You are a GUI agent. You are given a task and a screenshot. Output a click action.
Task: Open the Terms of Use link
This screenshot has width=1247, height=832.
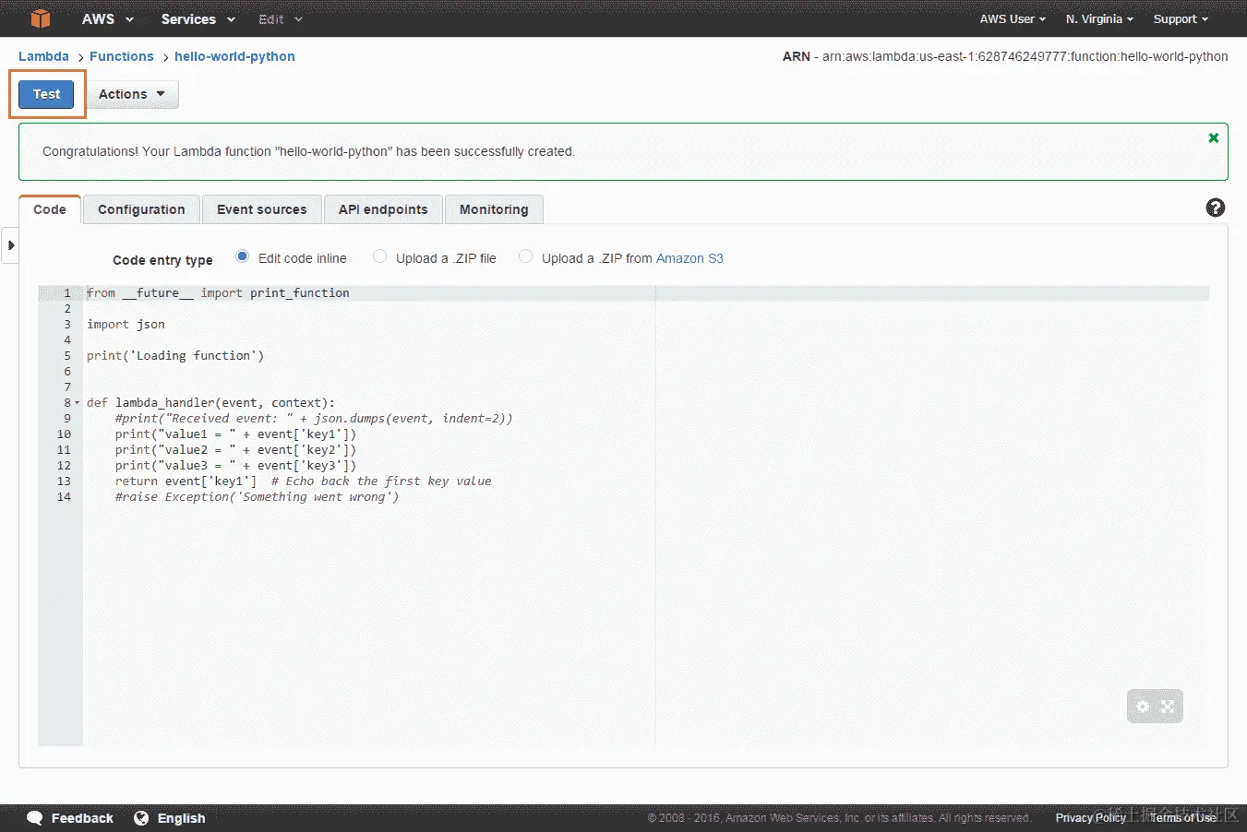(x=1182, y=818)
